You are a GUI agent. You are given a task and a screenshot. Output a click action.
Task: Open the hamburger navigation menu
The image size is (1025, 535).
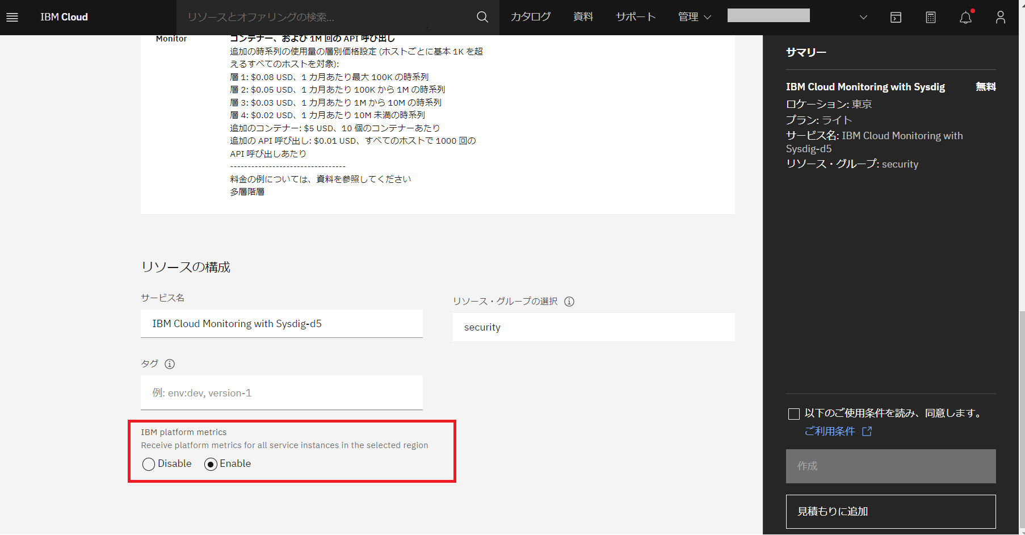12,17
